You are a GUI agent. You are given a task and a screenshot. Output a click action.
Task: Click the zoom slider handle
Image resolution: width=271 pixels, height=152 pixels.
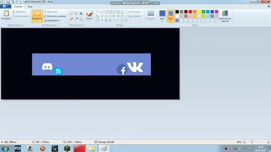click(x=252, y=142)
